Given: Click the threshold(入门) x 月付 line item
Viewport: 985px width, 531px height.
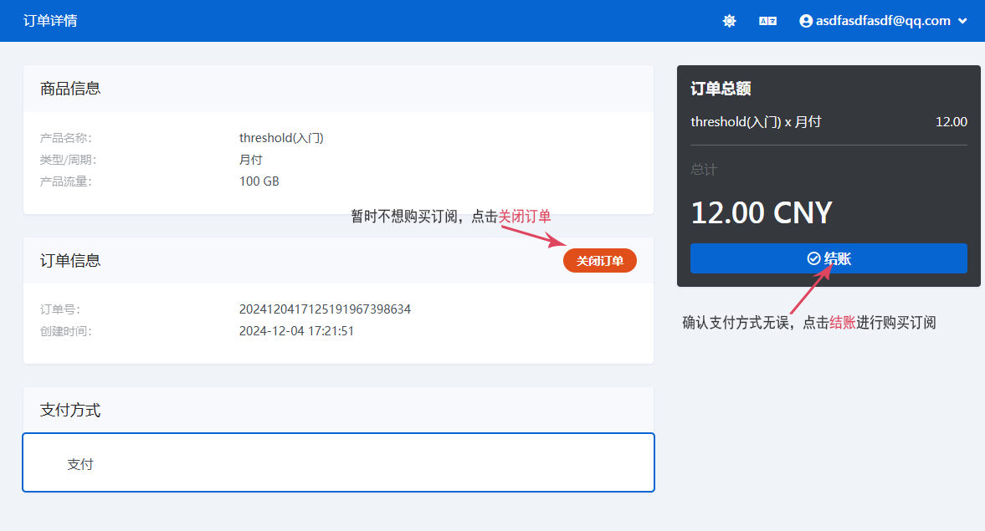Looking at the screenshot, I should coord(756,122).
